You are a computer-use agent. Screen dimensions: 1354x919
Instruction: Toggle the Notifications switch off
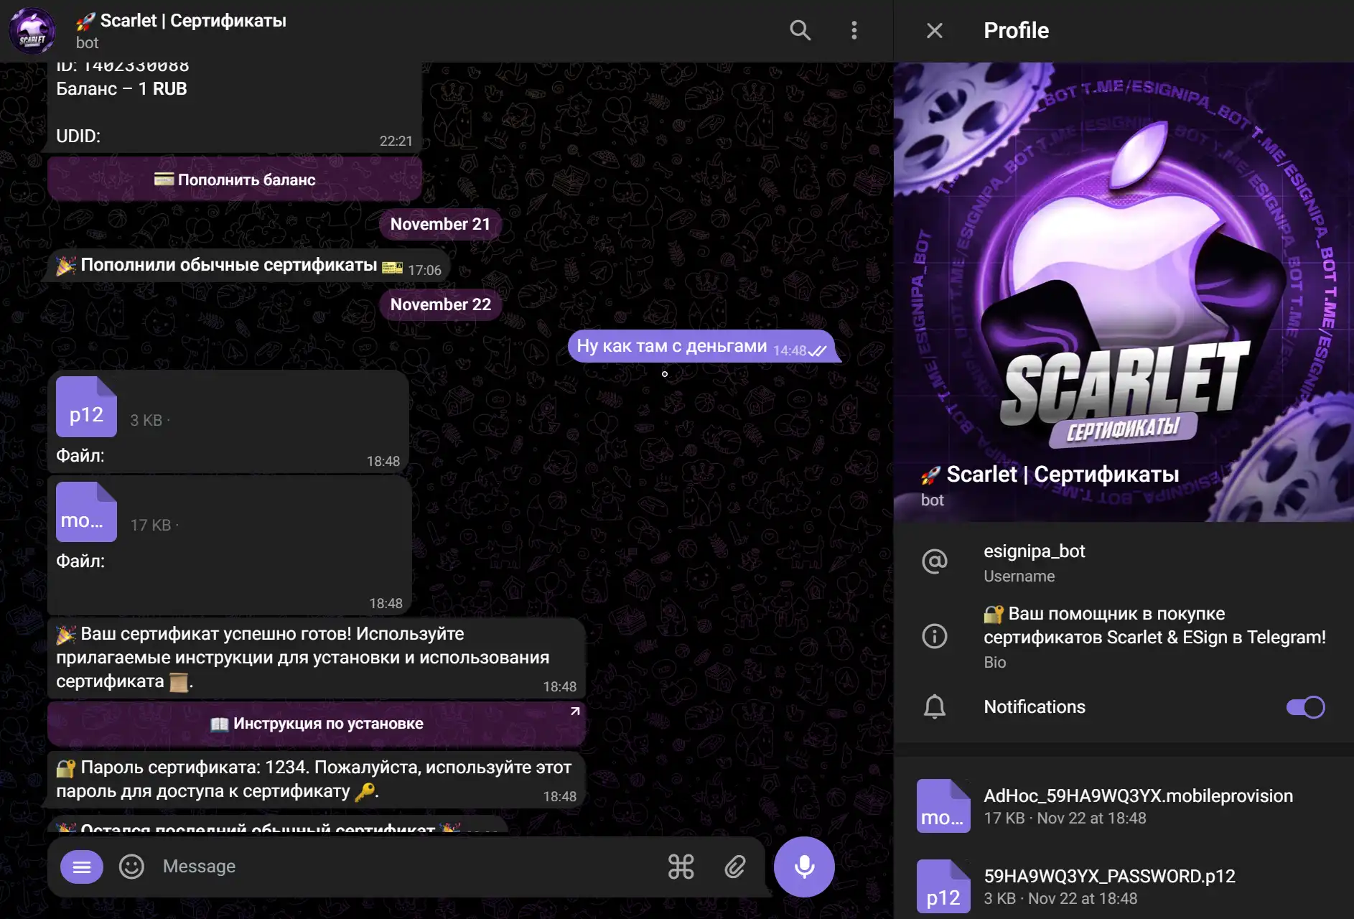point(1306,707)
